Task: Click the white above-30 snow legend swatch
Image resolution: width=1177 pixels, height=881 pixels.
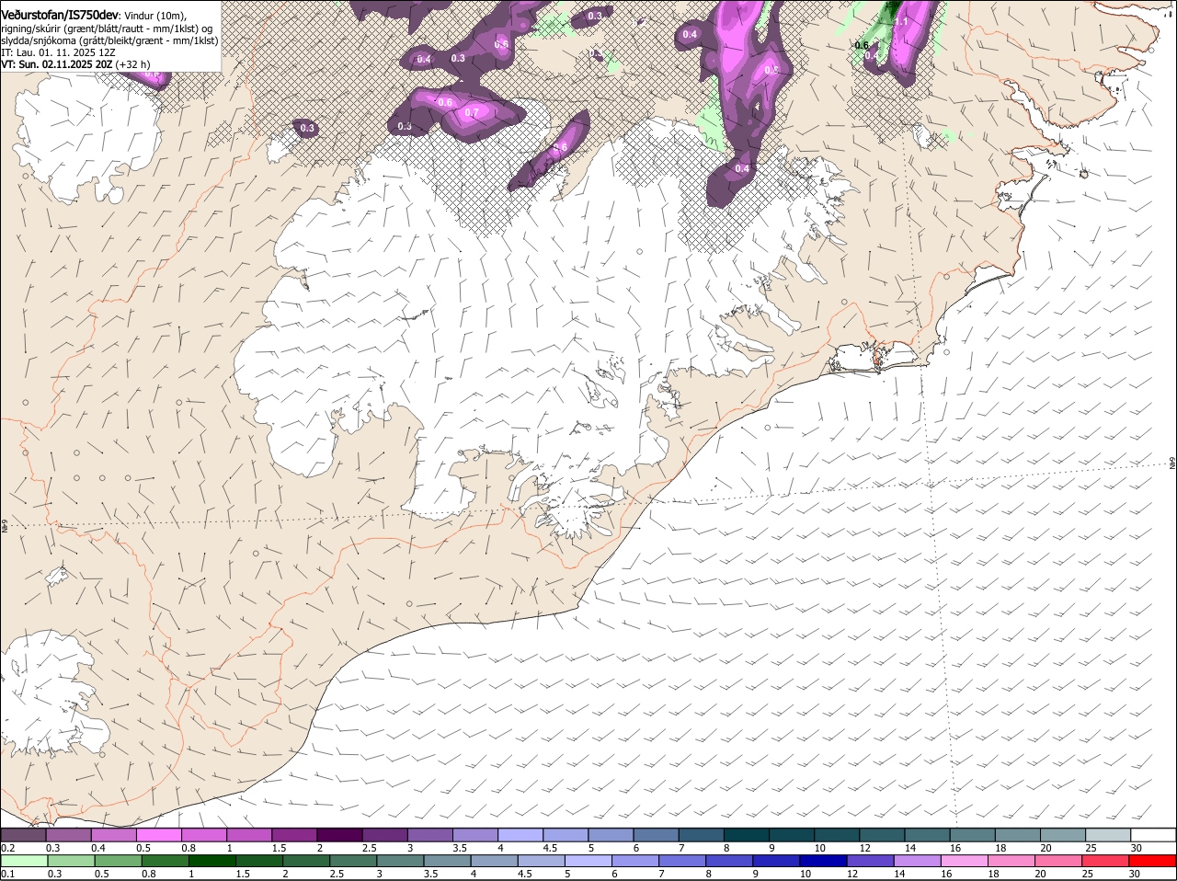Action: click(1154, 835)
